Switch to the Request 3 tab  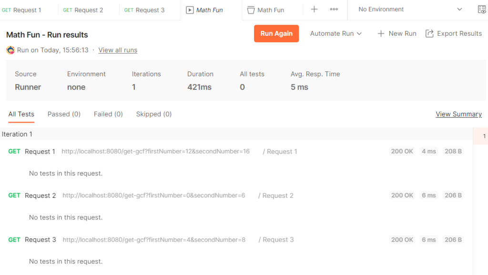tap(144, 10)
